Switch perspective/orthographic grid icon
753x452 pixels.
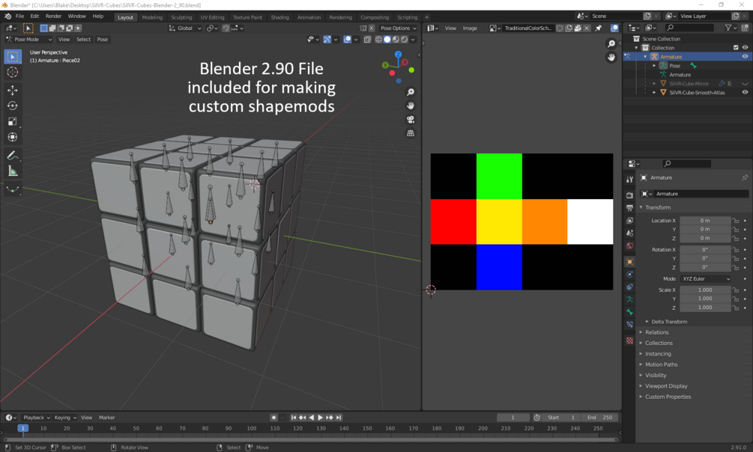pos(411,133)
